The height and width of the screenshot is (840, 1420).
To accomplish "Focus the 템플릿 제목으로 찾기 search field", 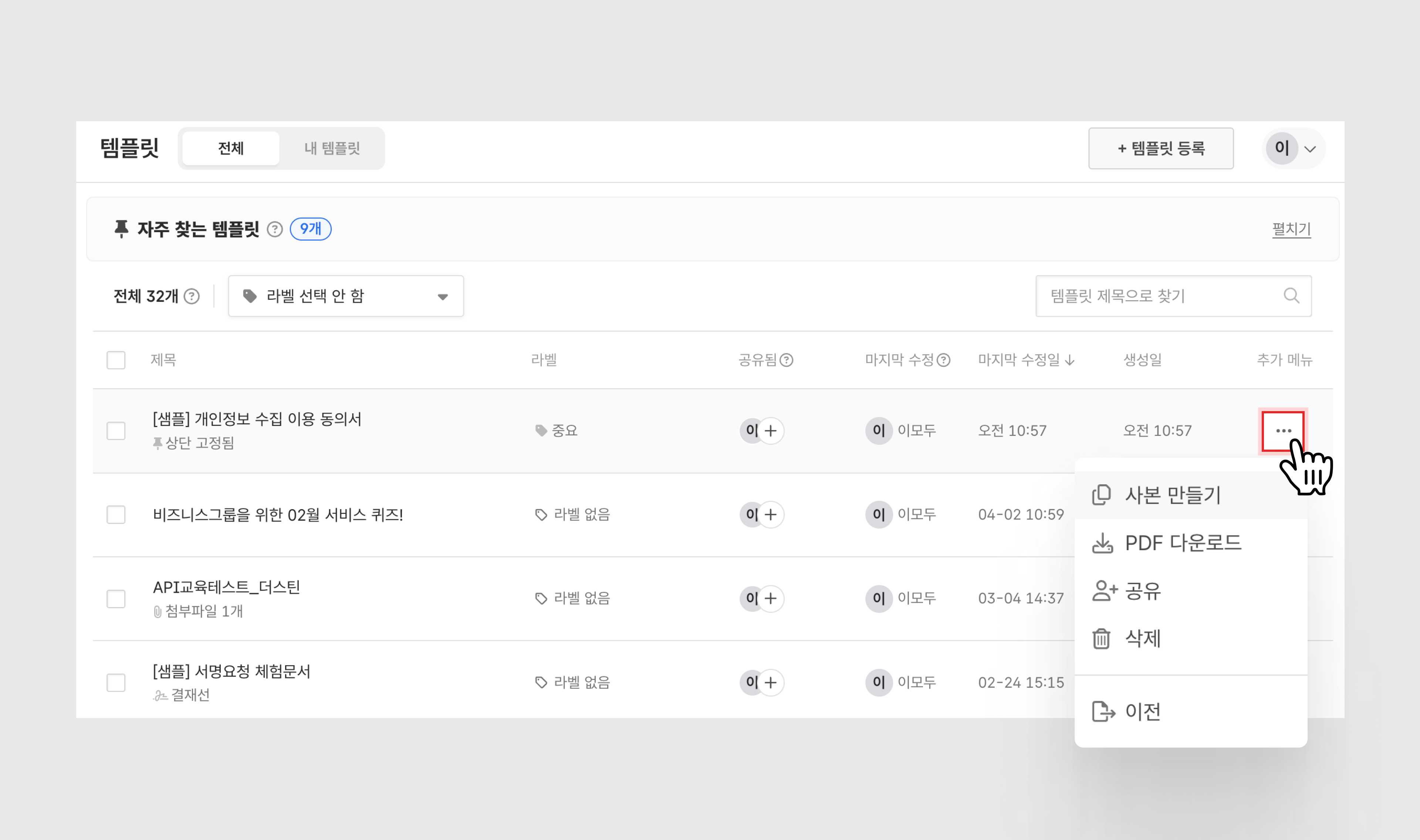I will [x=1154, y=296].
